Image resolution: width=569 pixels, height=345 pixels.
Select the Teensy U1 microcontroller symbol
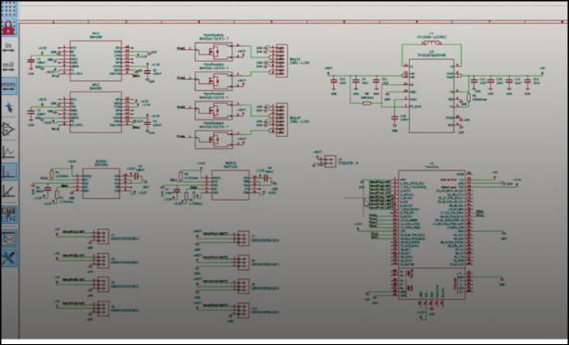click(x=431, y=234)
